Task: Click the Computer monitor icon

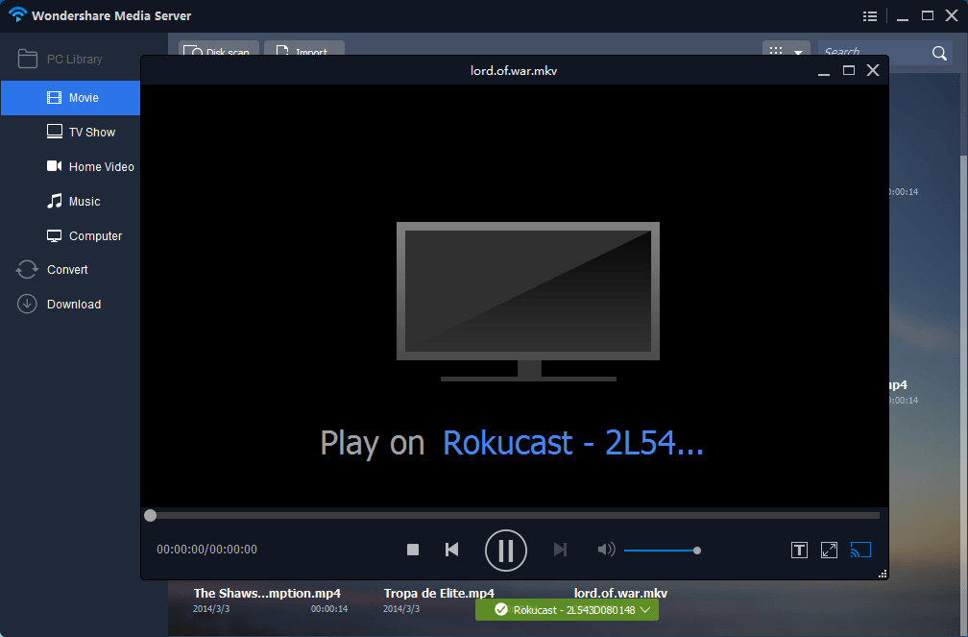Action: tap(55, 236)
